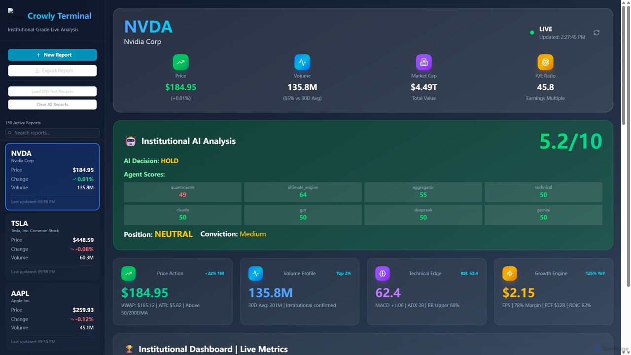Click the blue Volume pulse icon in header
631x355 pixels.
point(302,62)
